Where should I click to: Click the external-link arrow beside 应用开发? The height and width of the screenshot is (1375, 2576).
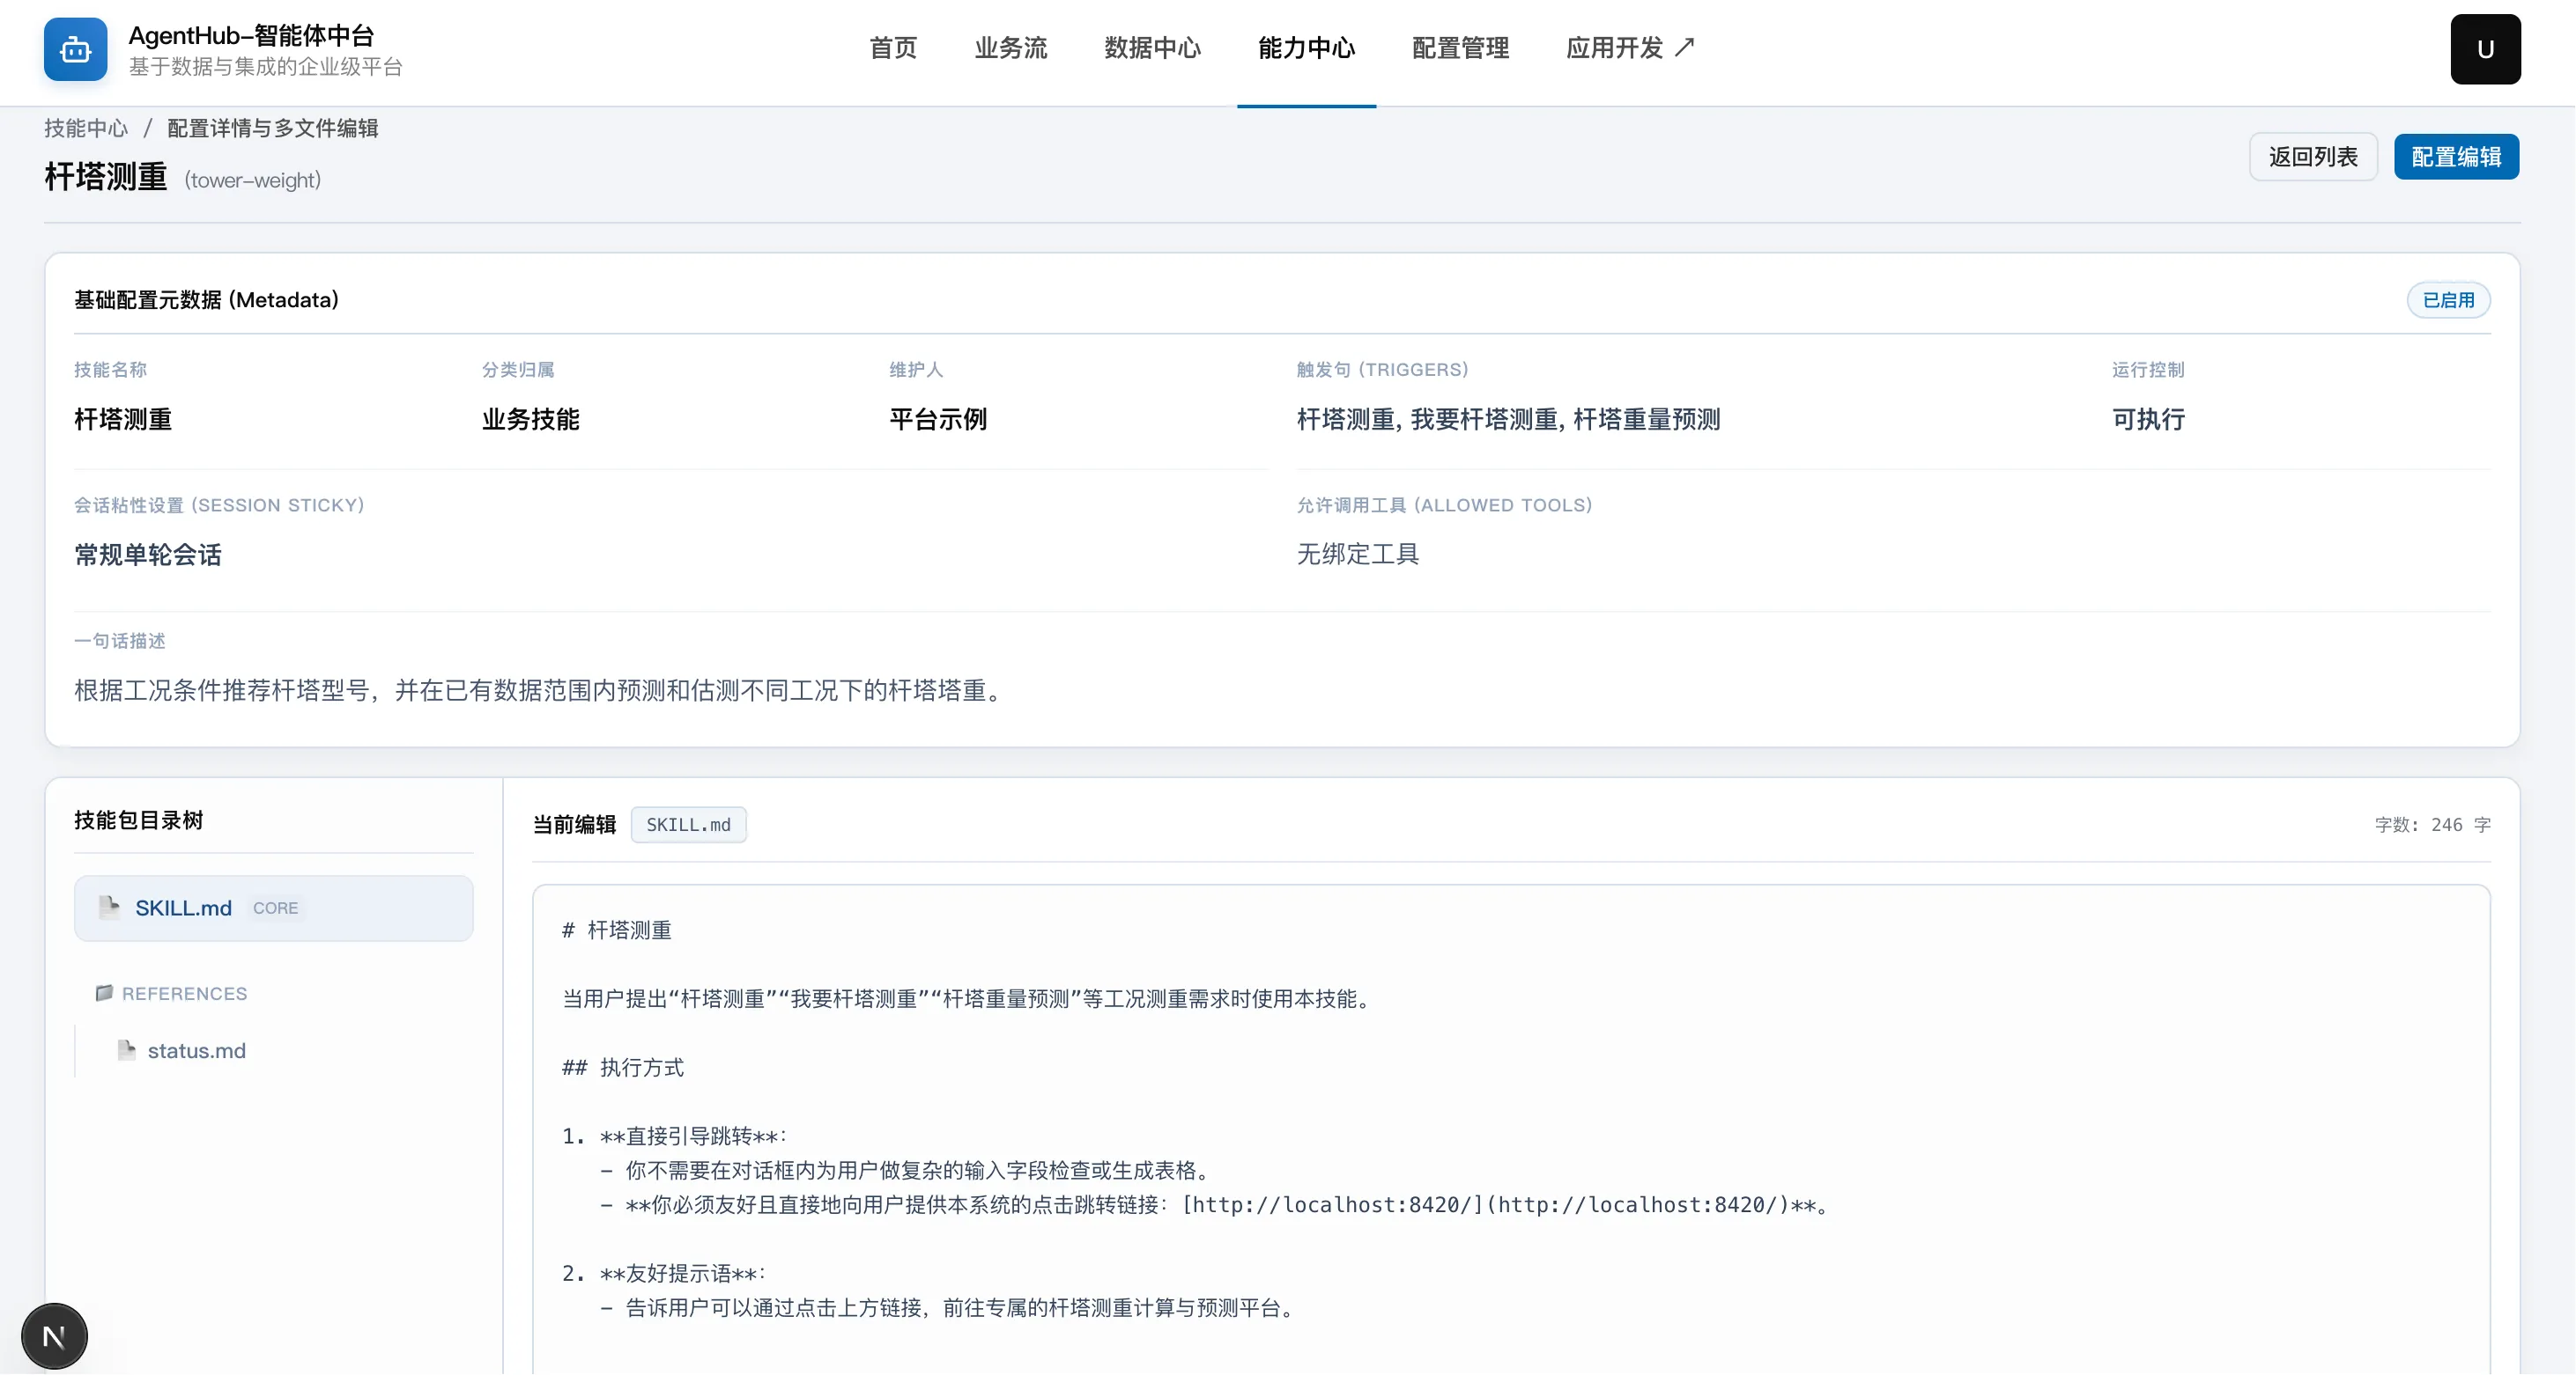(1684, 47)
